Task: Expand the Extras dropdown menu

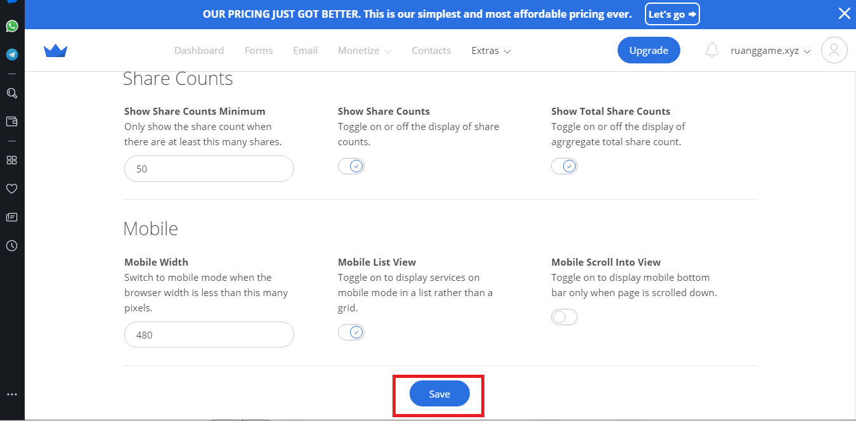Action: click(x=491, y=51)
